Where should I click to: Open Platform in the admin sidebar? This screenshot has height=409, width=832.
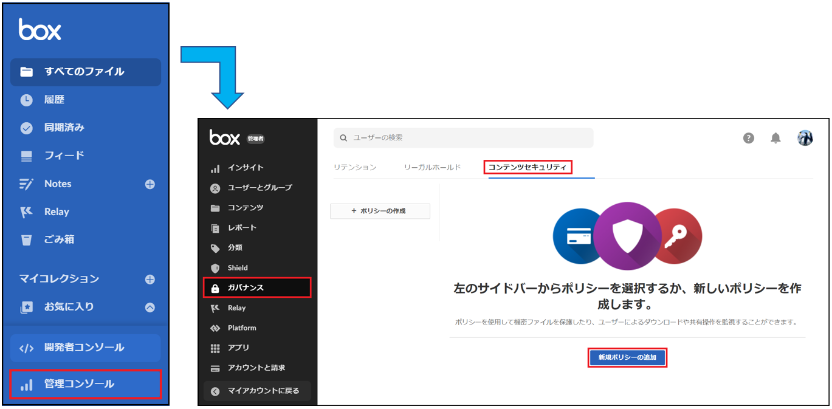[242, 328]
